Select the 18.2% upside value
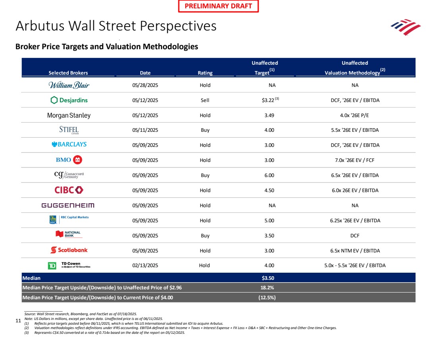 pos(265,288)
